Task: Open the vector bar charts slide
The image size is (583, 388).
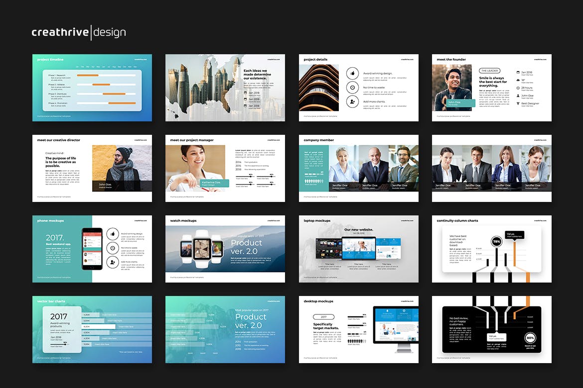Action: (92, 329)
